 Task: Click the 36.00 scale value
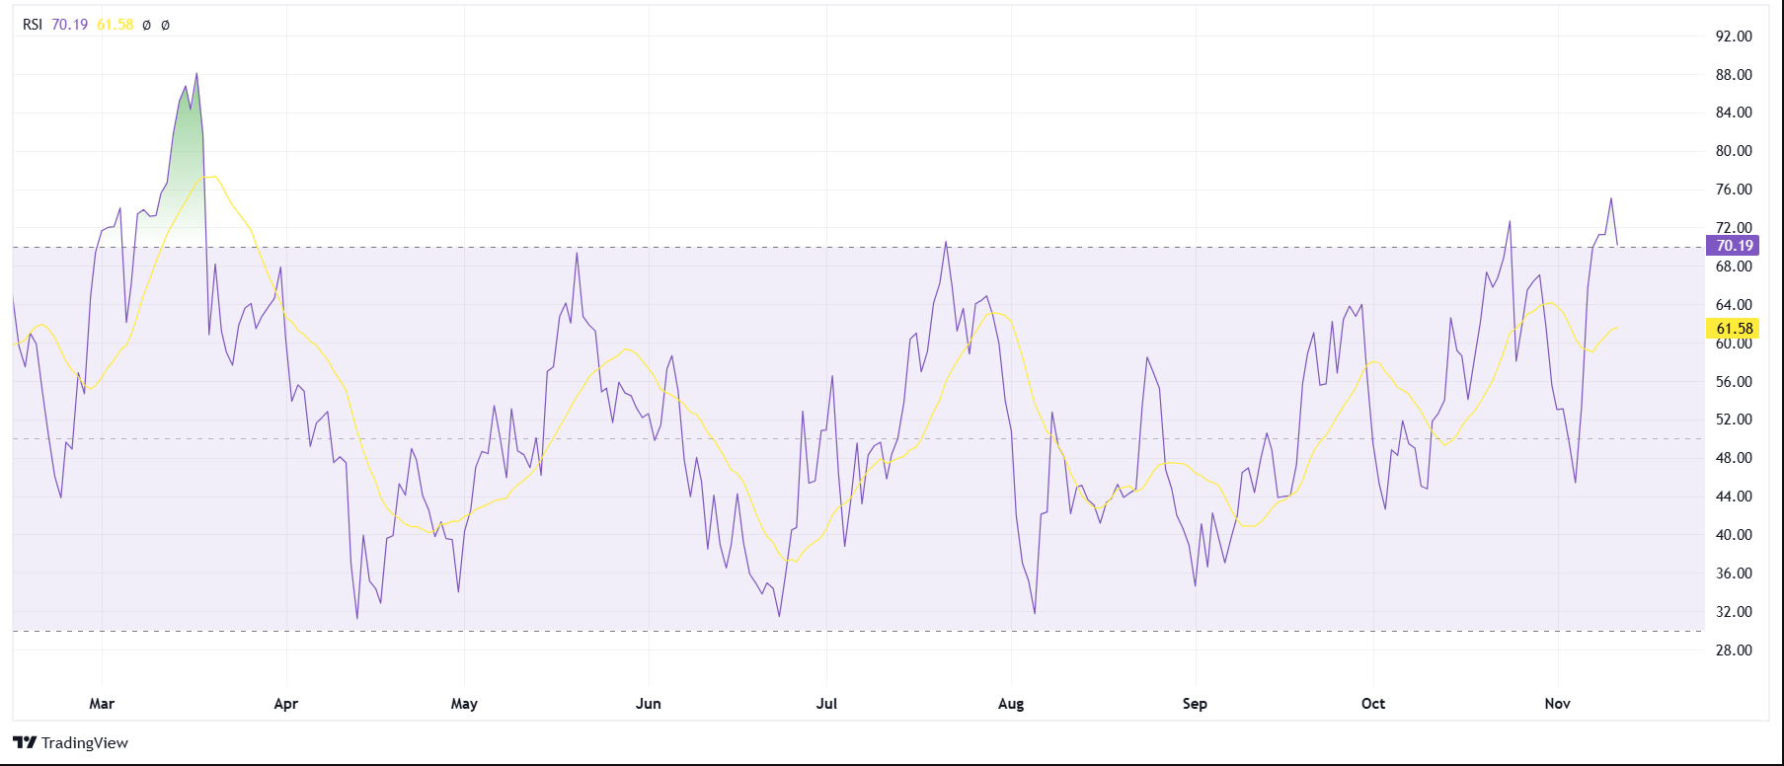click(x=1734, y=574)
